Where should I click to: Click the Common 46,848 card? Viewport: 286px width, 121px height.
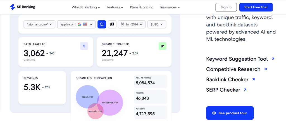[151, 97]
